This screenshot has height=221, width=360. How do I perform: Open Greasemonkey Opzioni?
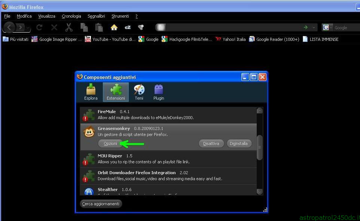click(x=110, y=143)
